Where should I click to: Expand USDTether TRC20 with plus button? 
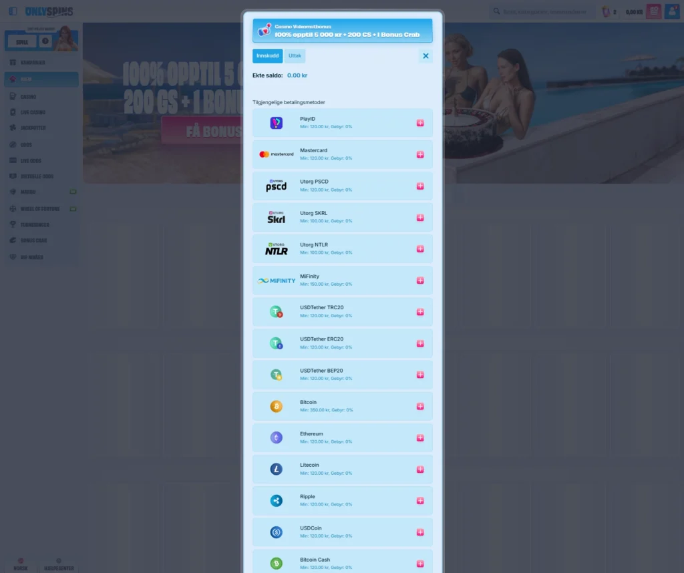click(420, 312)
